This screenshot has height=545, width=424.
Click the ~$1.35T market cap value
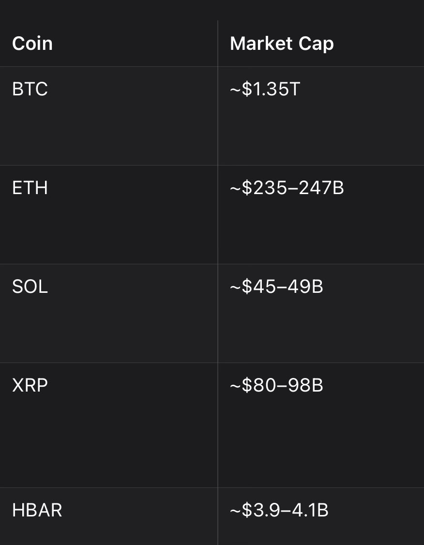pos(265,90)
